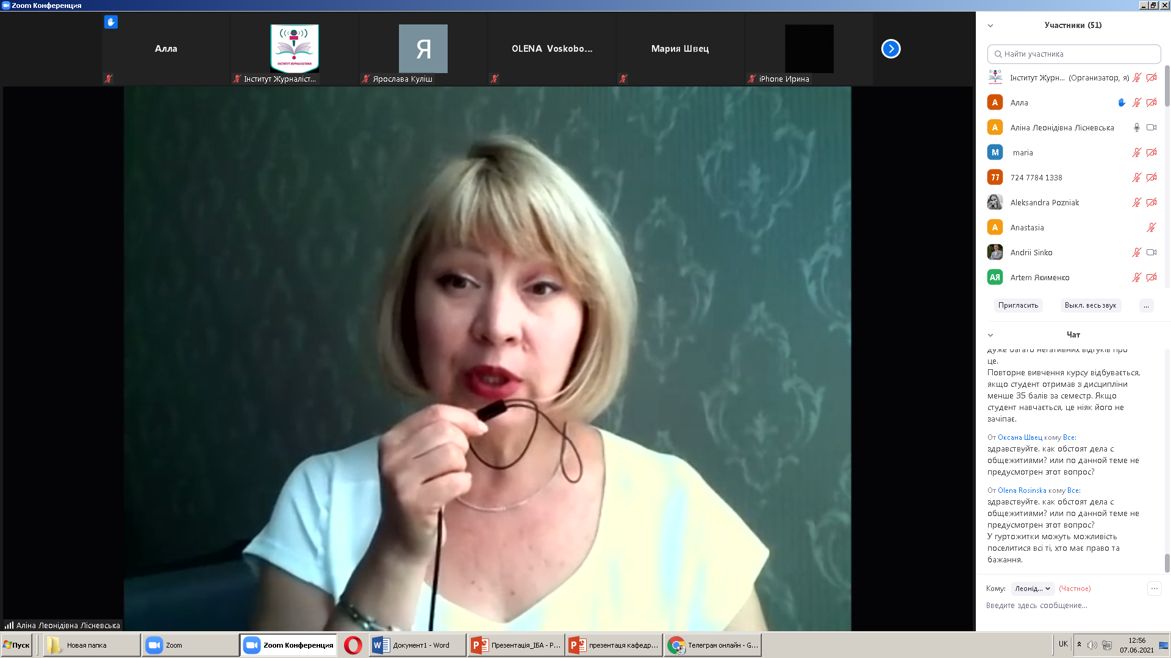The height and width of the screenshot is (658, 1171).
Task: Click Выкл. весь звук button
Action: [x=1090, y=305]
